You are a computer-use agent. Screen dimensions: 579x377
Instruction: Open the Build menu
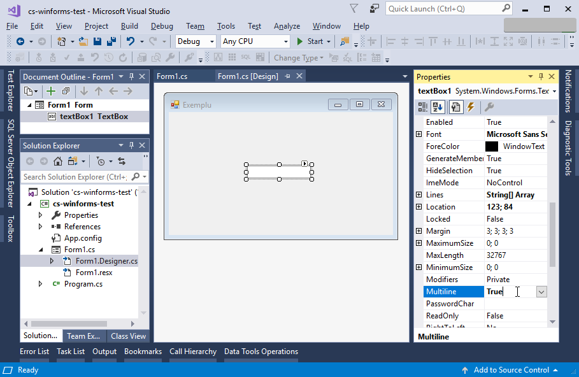129,26
